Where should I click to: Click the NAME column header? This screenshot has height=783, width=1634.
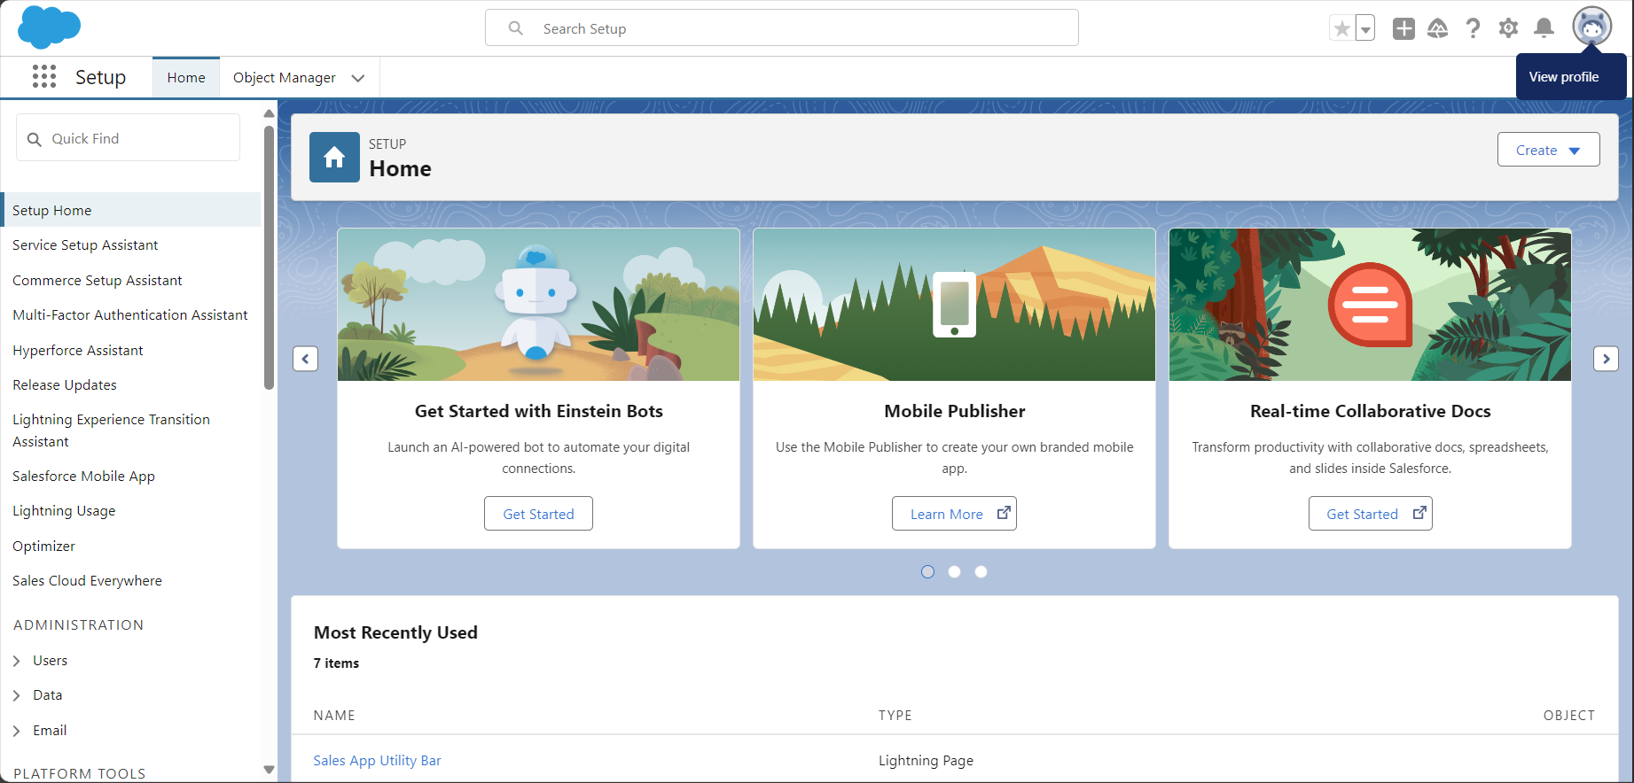click(334, 715)
